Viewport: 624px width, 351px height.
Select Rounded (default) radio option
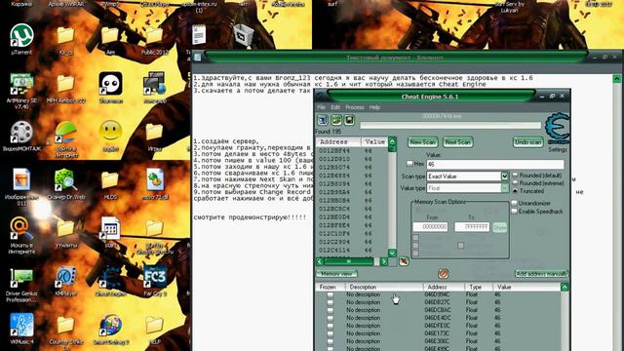coord(515,175)
